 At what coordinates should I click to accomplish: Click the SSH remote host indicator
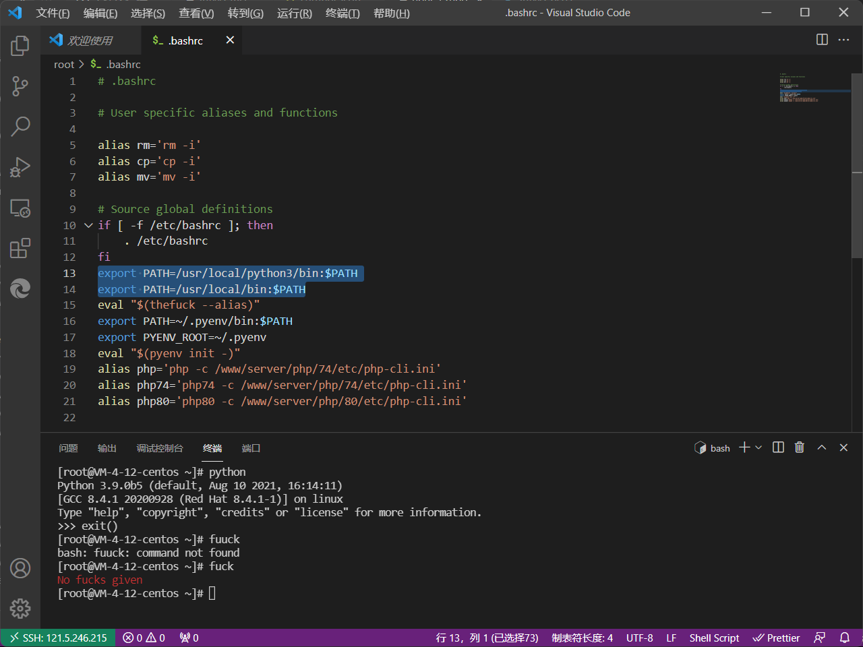58,638
